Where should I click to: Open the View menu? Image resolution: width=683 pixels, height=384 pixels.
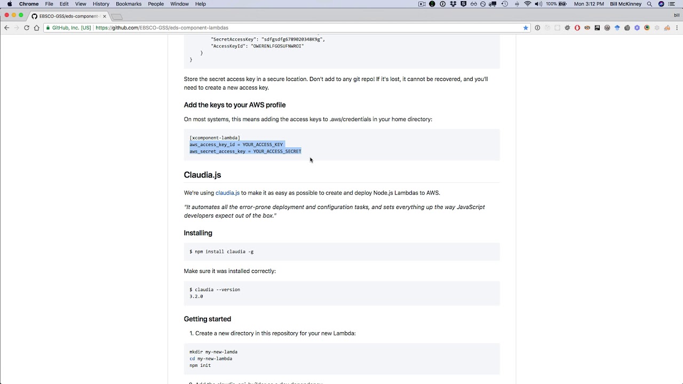pos(81,4)
